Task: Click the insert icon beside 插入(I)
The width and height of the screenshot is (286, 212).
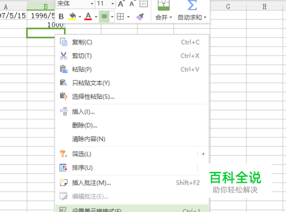Action: 63,111
